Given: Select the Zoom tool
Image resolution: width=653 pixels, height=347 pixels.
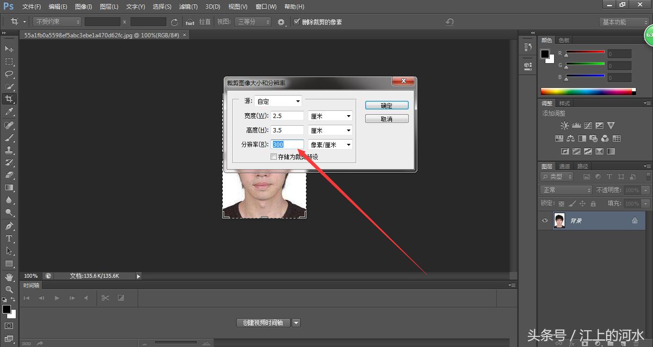Looking at the screenshot, I should (9, 289).
